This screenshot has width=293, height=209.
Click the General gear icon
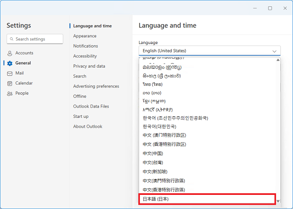[x=10, y=63]
